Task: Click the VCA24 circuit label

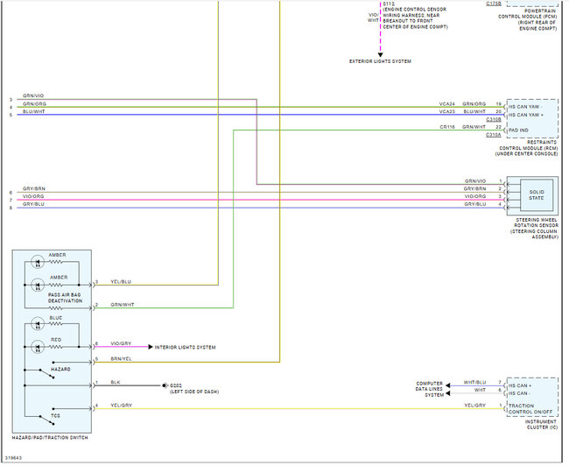Action: coord(447,104)
